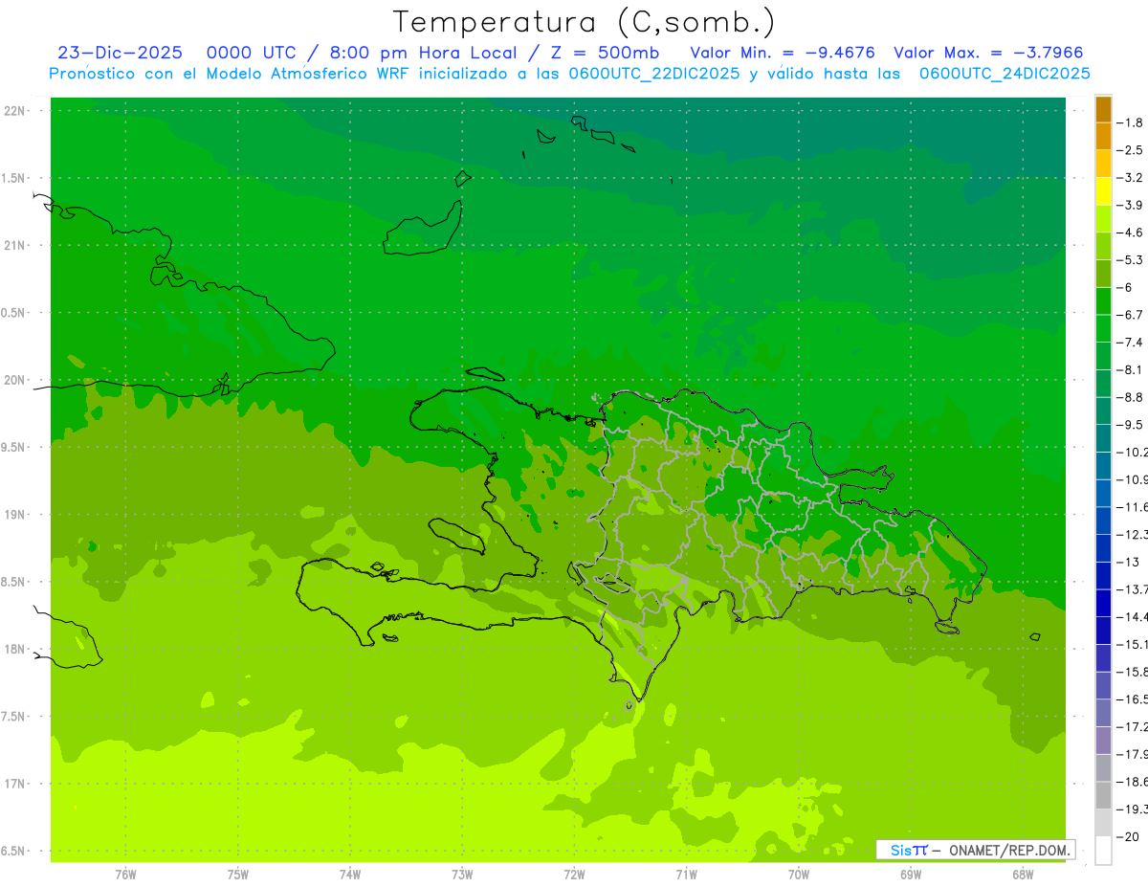This screenshot has width=1148, height=887.
Task: Click the "-2.5" colorbar label
Action: pos(1130,150)
